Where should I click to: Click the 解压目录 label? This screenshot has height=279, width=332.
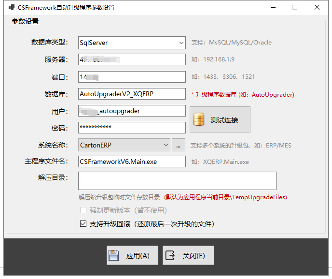pyautogui.click(x=53, y=177)
